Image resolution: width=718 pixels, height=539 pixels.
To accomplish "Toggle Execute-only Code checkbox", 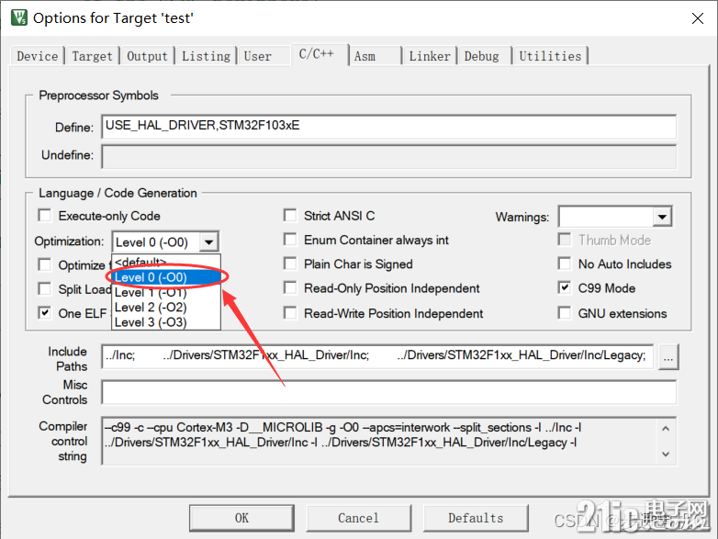I will [x=45, y=215].
